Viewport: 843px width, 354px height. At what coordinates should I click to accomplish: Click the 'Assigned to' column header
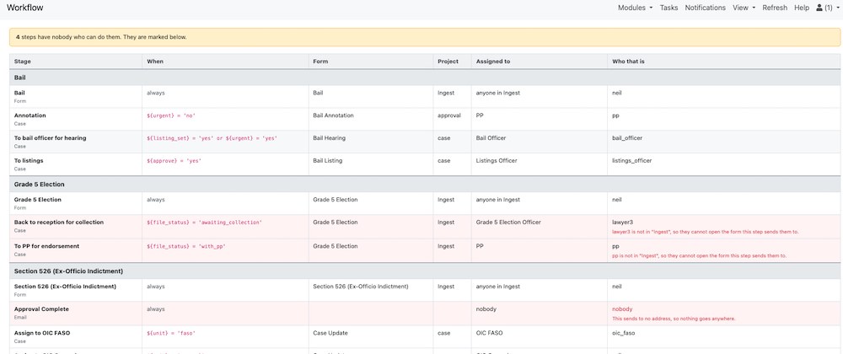(493, 62)
